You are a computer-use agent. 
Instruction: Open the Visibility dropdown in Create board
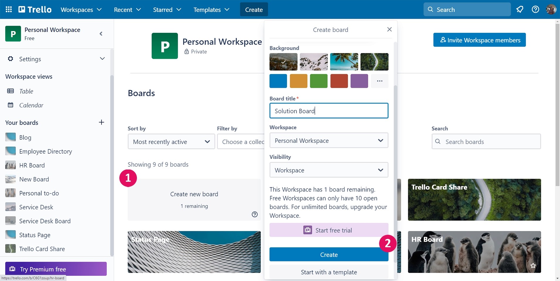329,170
